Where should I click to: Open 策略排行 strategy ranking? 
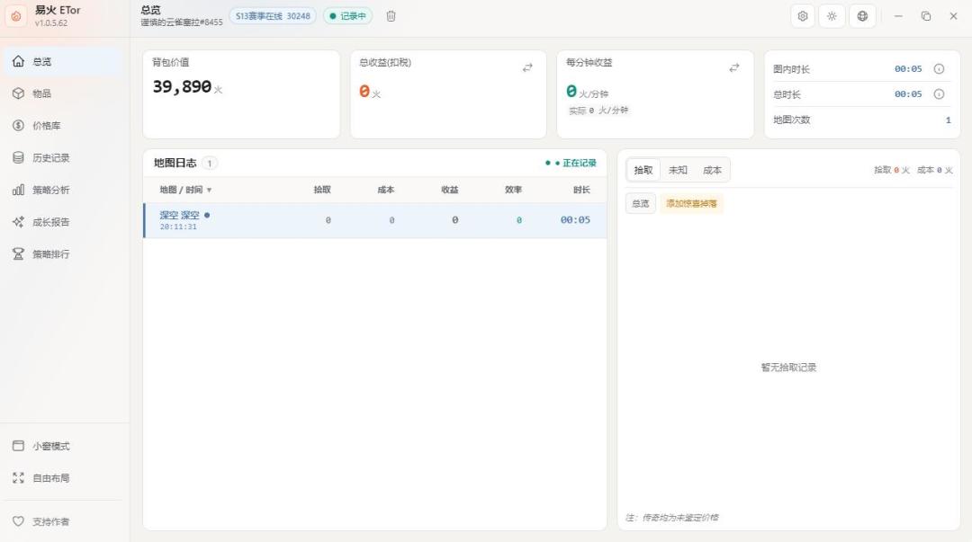[62, 254]
